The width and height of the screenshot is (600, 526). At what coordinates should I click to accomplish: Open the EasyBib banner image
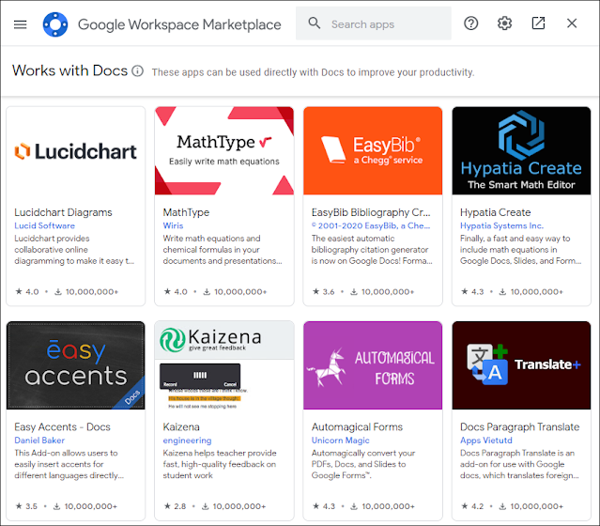(x=373, y=151)
